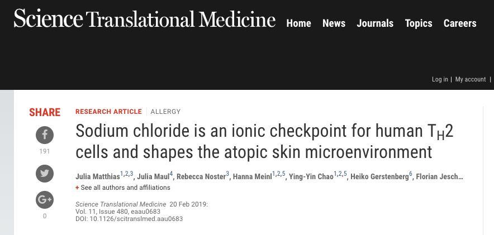Open Careers page from header
This screenshot has width=494, height=235.
point(460,23)
